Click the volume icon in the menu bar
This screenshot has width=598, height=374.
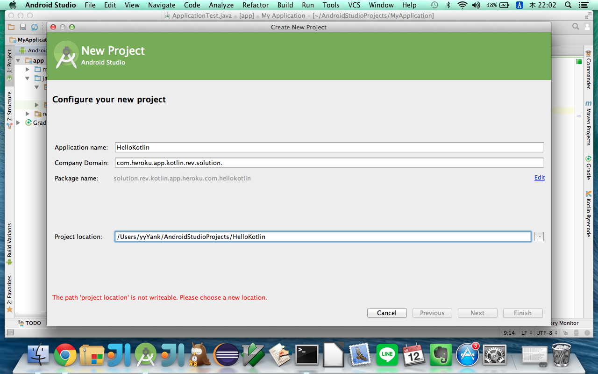click(476, 5)
